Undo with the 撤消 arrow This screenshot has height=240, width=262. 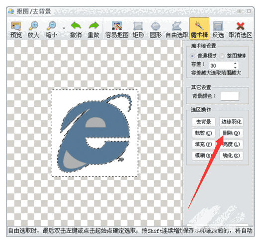[x=76, y=30]
